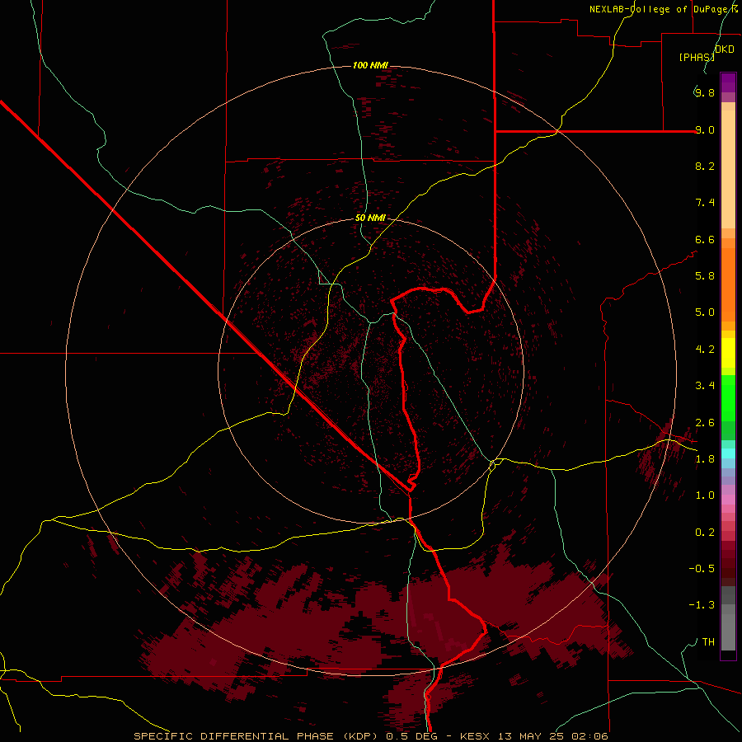Screen dimensions: 742x742
Task: Pick the orange segment of the color bar
Action: [x=728, y=285]
